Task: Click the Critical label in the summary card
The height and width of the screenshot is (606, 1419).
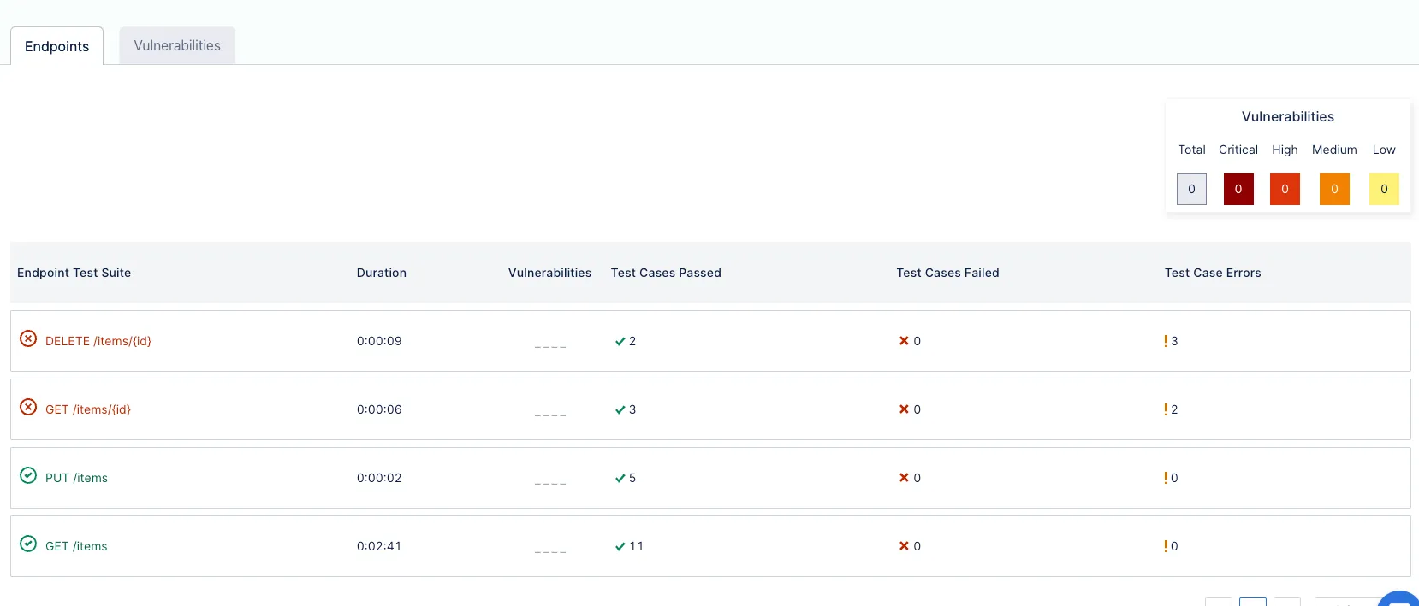Action: pos(1238,150)
